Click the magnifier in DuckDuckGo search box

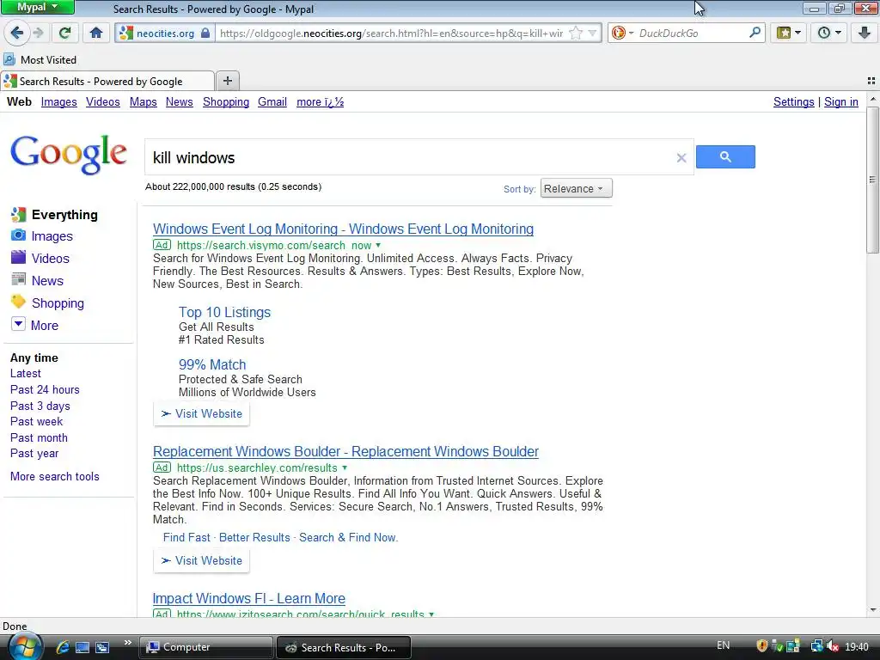pos(755,33)
